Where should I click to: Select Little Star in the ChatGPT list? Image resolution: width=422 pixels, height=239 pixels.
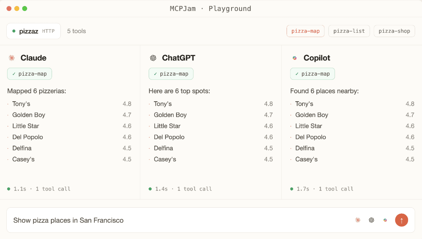pos(167,126)
